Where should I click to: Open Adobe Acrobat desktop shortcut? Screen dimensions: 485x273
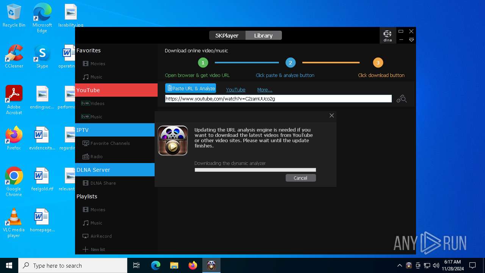[14, 100]
